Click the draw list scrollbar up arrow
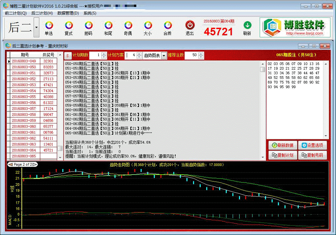The height and width of the screenshot is (235, 336). pos(60,55)
